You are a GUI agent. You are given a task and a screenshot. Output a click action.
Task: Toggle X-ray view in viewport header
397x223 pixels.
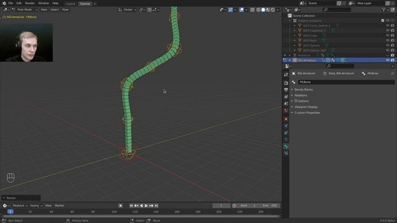252,10
